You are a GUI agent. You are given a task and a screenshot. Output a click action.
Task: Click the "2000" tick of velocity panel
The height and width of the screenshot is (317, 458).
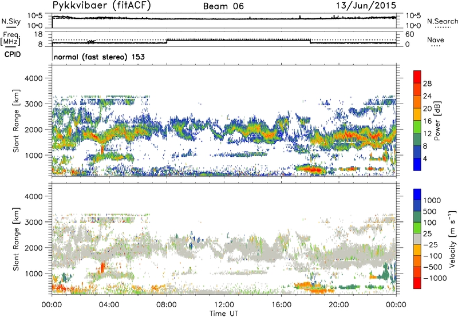click(34, 248)
